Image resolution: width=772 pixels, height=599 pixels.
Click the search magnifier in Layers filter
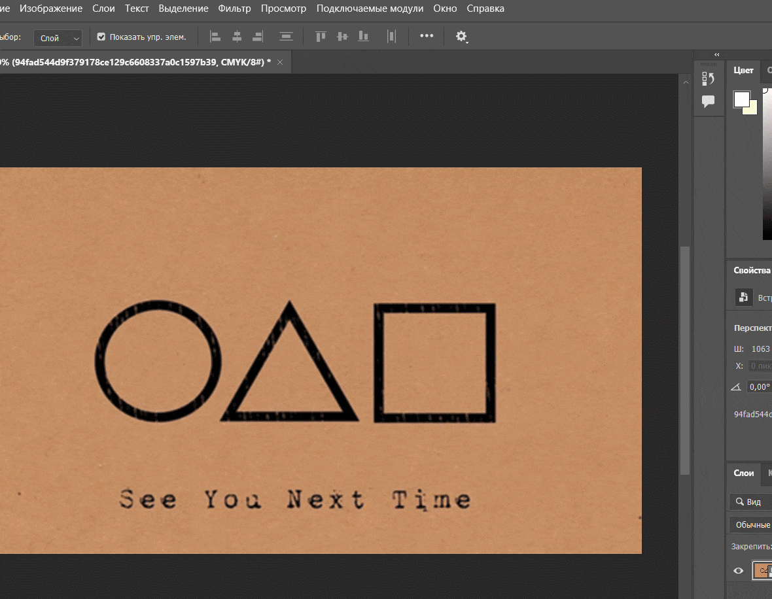(739, 502)
